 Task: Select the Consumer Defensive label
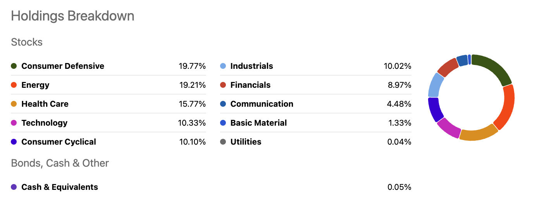pyautogui.click(x=63, y=66)
